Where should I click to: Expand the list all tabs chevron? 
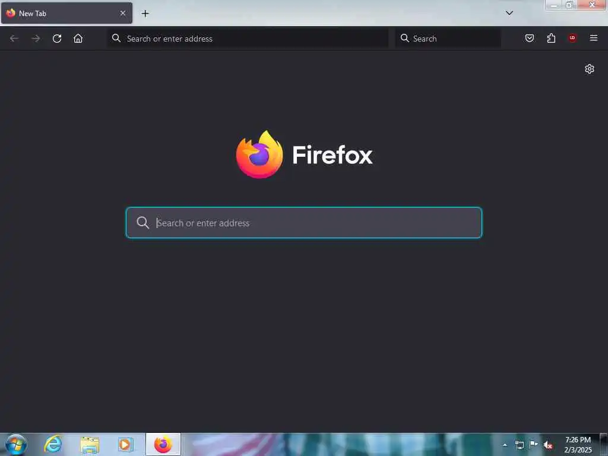point(509,13)
